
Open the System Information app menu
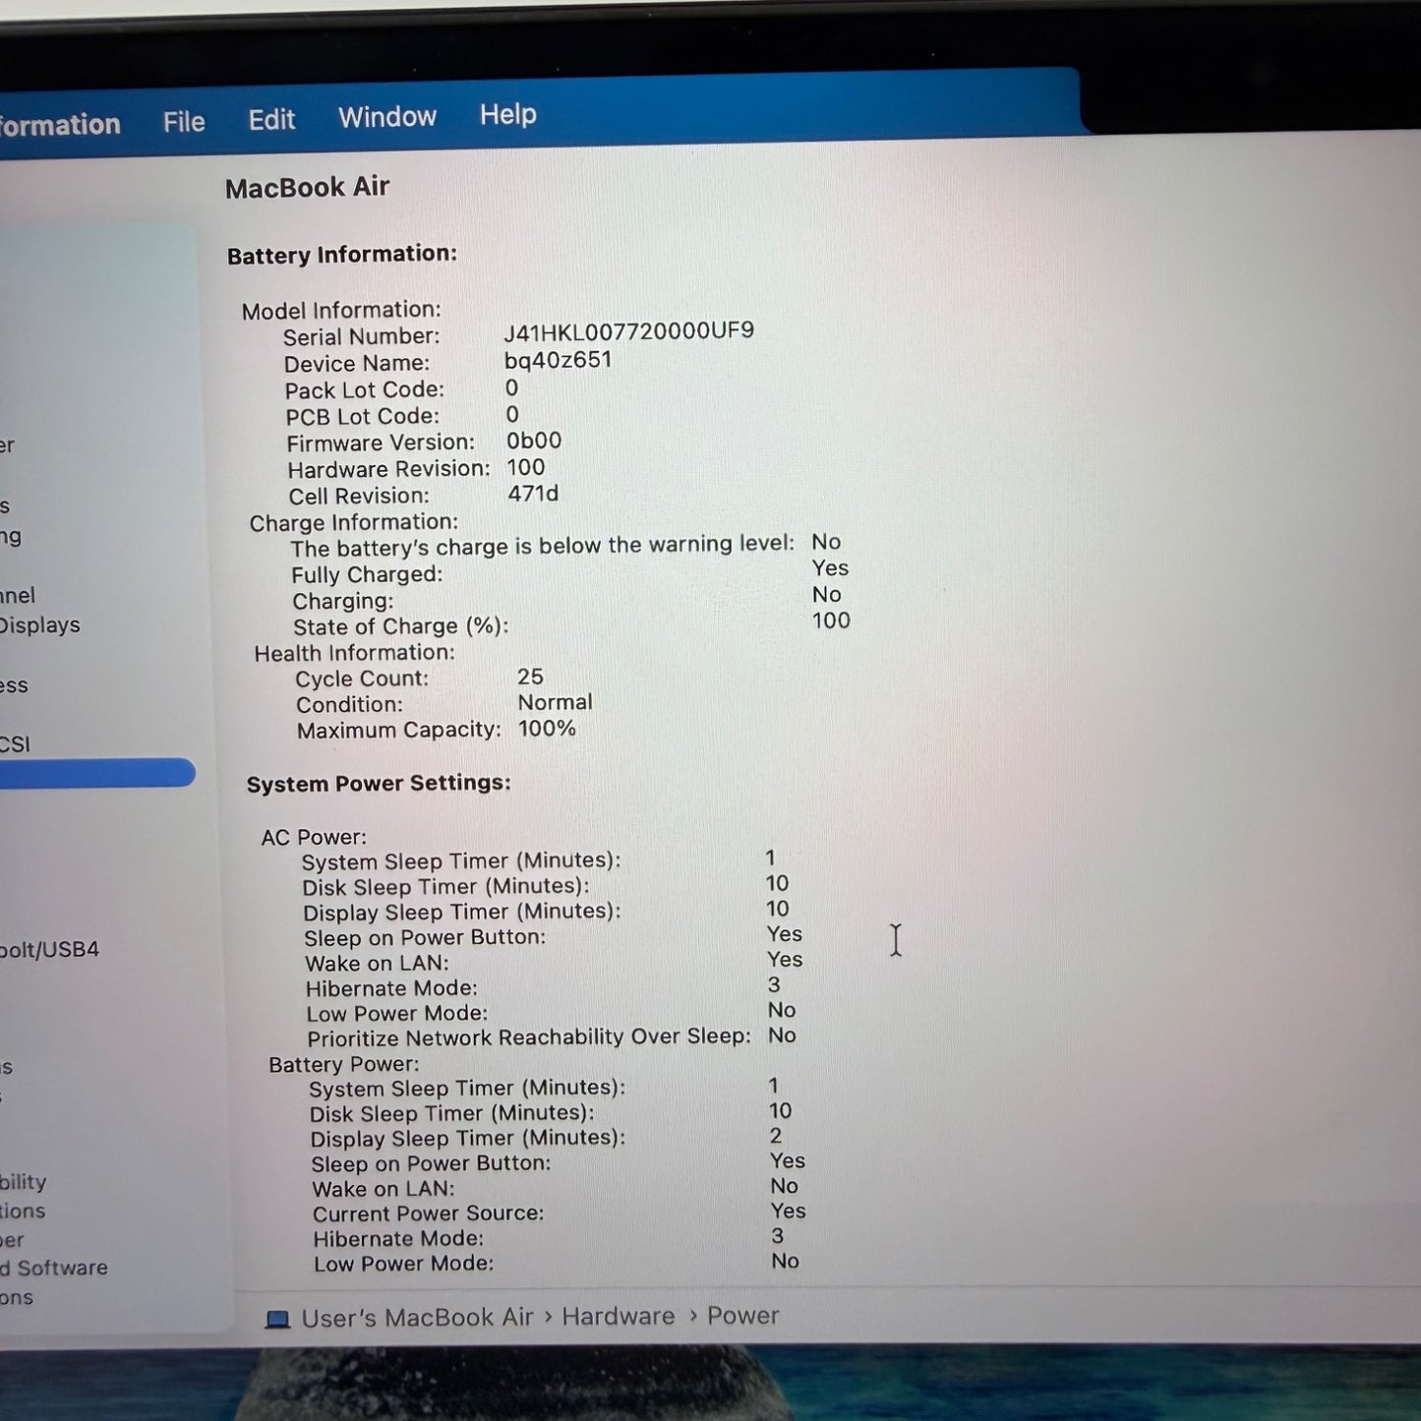point(60,125)
